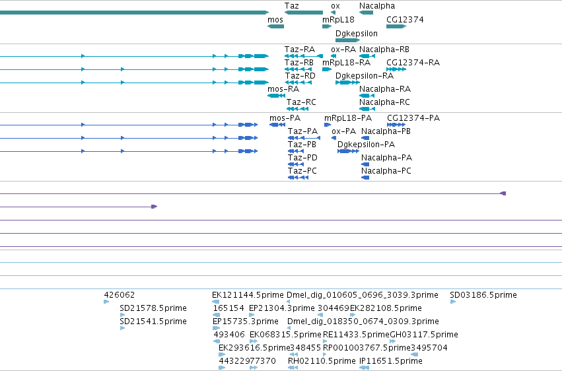Select the SD03186.5prime label
Viewport: 562px width, 371px height.
pyautogui.click(x=483, y=294)
